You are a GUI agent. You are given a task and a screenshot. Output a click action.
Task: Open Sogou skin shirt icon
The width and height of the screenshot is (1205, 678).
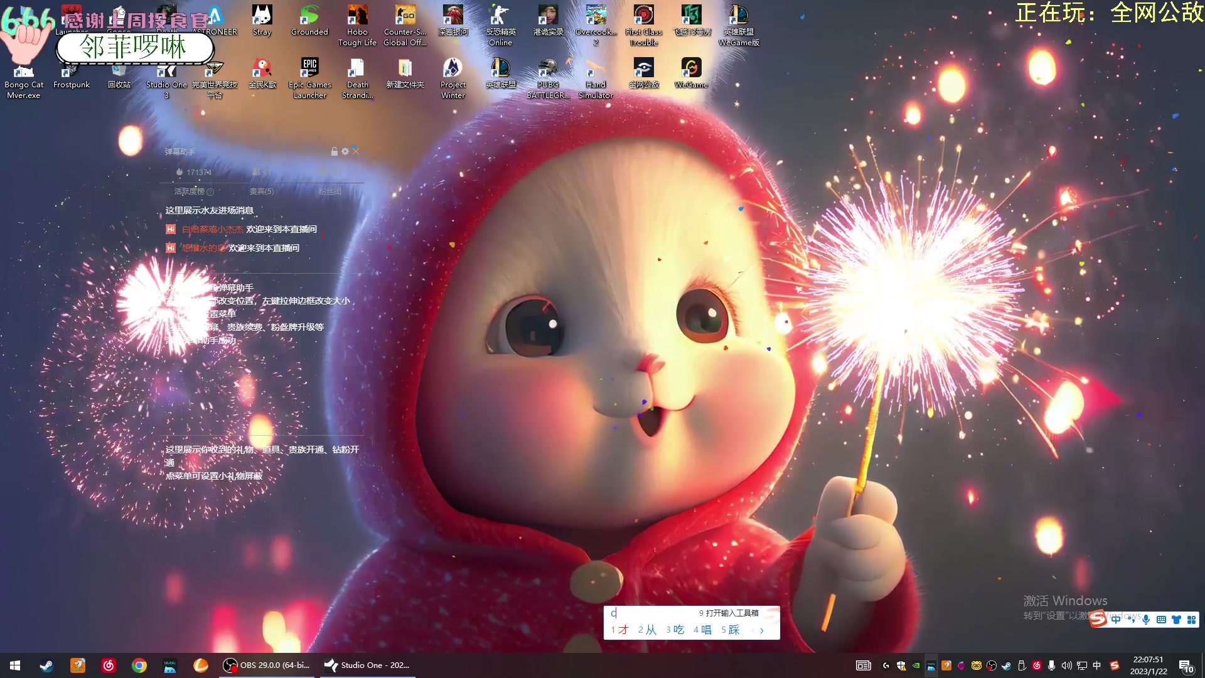pos(1176,620)
